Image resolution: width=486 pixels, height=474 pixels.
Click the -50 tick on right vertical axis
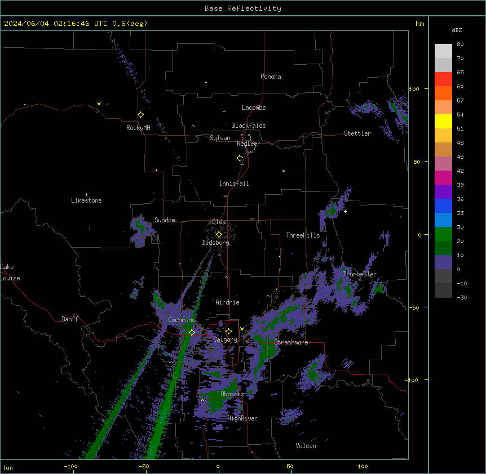point(414,307)
